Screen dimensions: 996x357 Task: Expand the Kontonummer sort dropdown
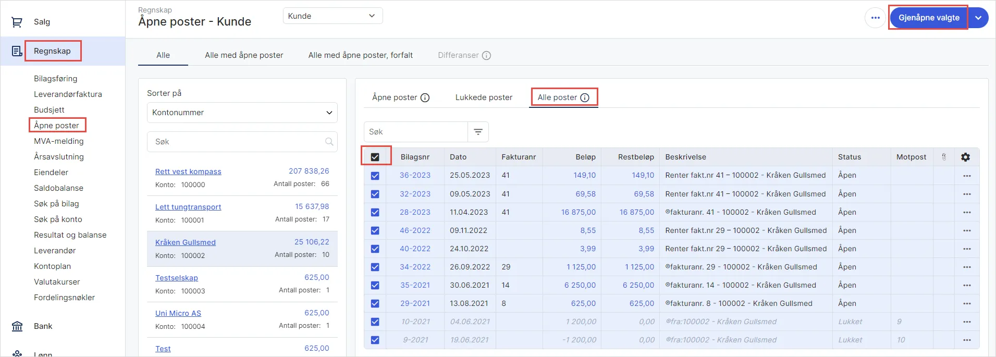point(242,113)
